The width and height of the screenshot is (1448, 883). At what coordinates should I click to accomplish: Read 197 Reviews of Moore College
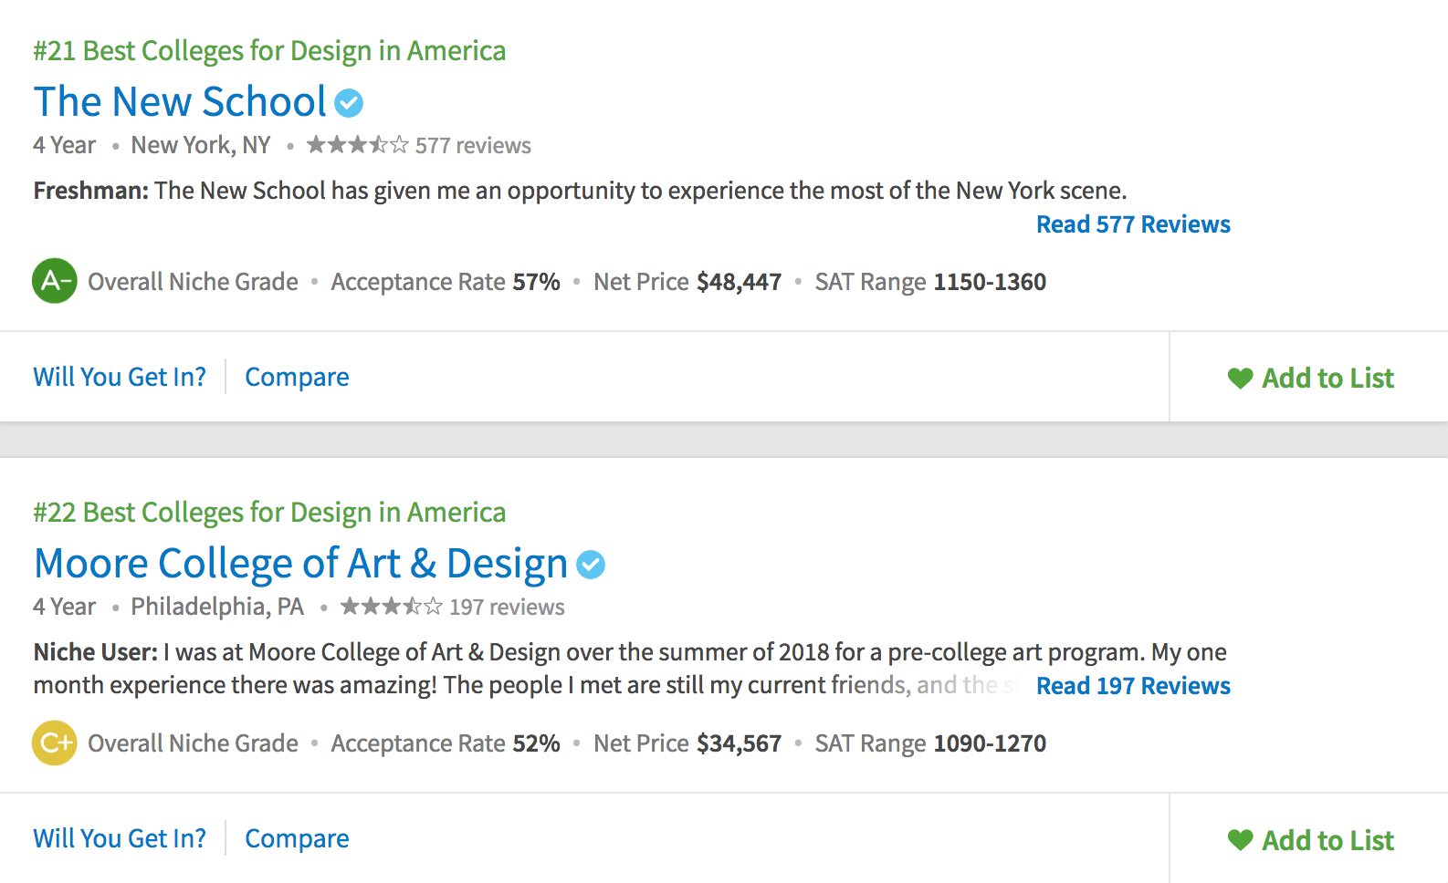(1133, 686)
